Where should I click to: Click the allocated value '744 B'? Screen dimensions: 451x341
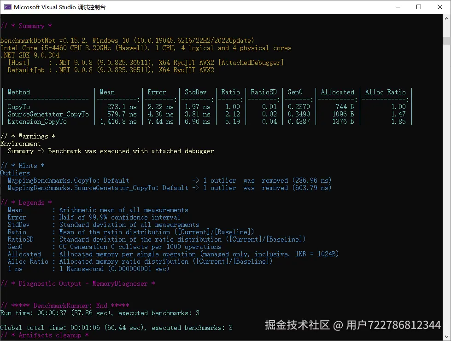[345, 107]
